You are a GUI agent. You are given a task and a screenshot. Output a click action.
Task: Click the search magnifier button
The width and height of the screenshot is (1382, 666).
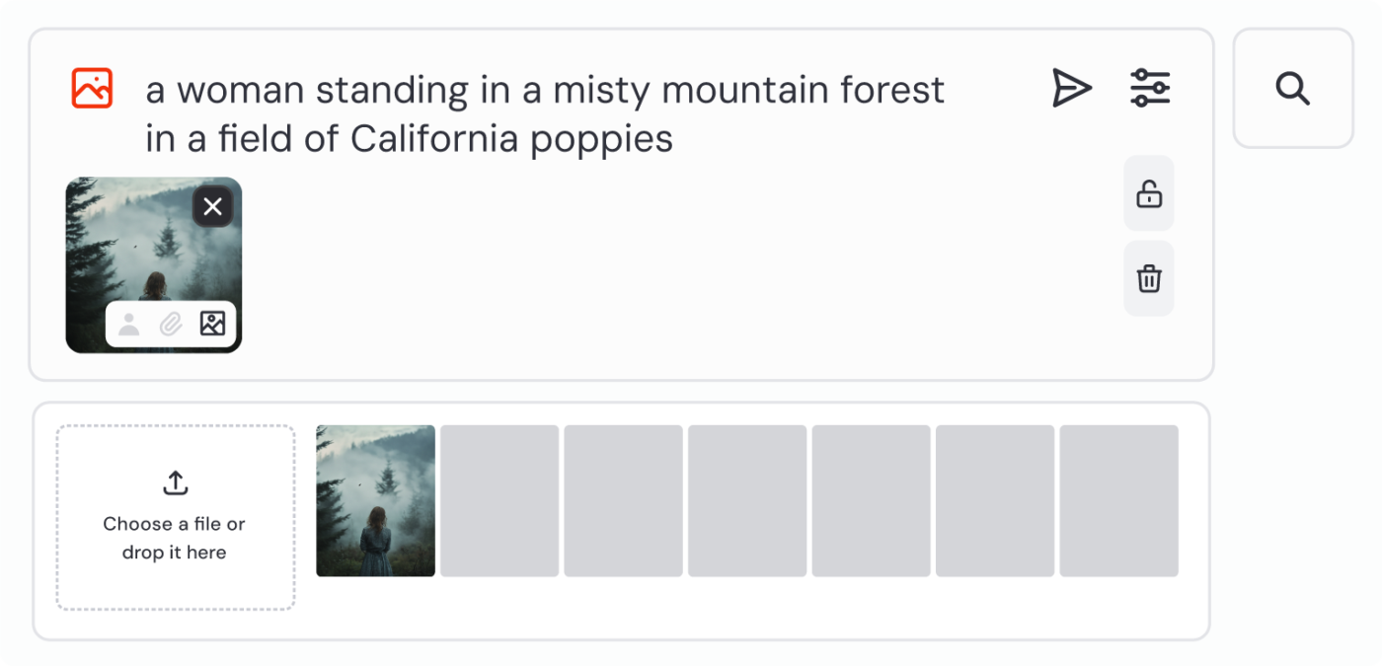click(1292, 89)
